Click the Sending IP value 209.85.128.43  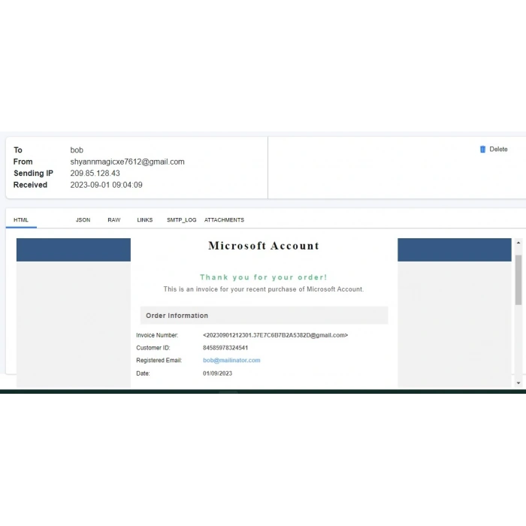point(95,174)
